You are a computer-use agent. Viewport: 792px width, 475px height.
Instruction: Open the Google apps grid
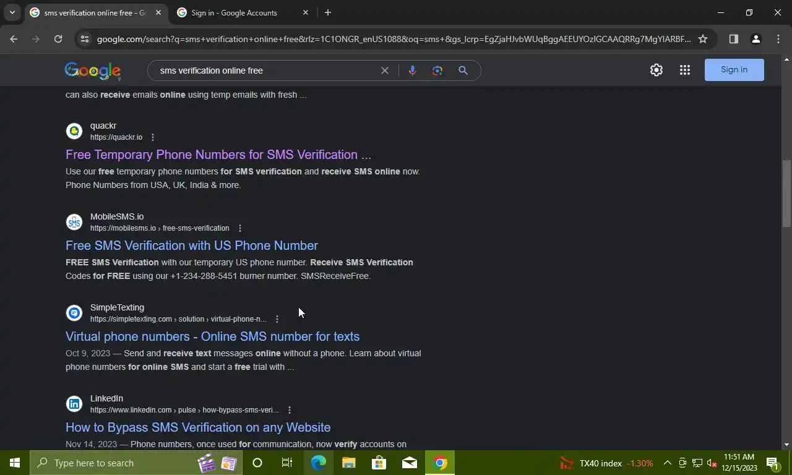(684, 70)
